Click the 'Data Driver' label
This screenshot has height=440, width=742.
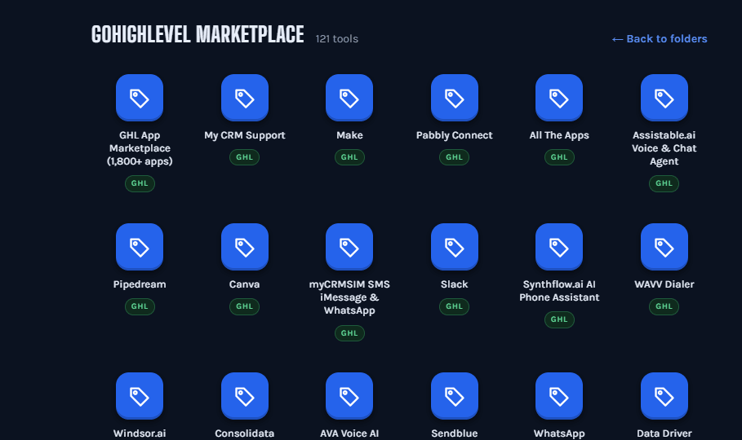664,433
